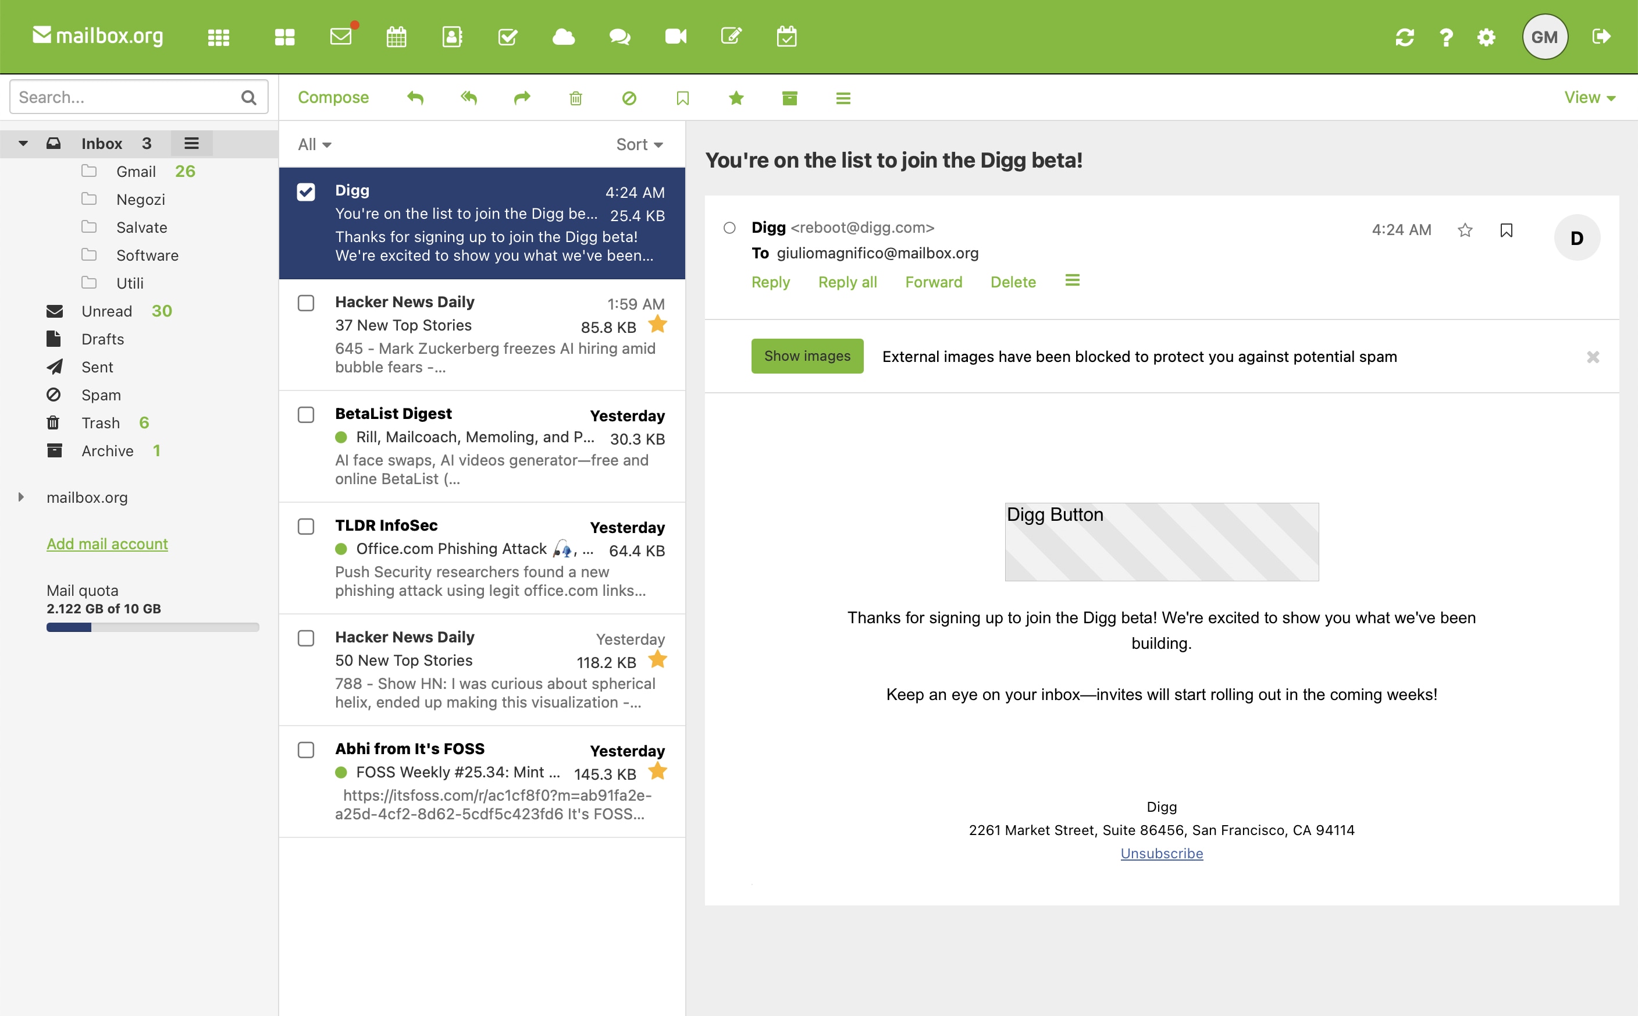Click the mail quota progress bar

point(152,628)
